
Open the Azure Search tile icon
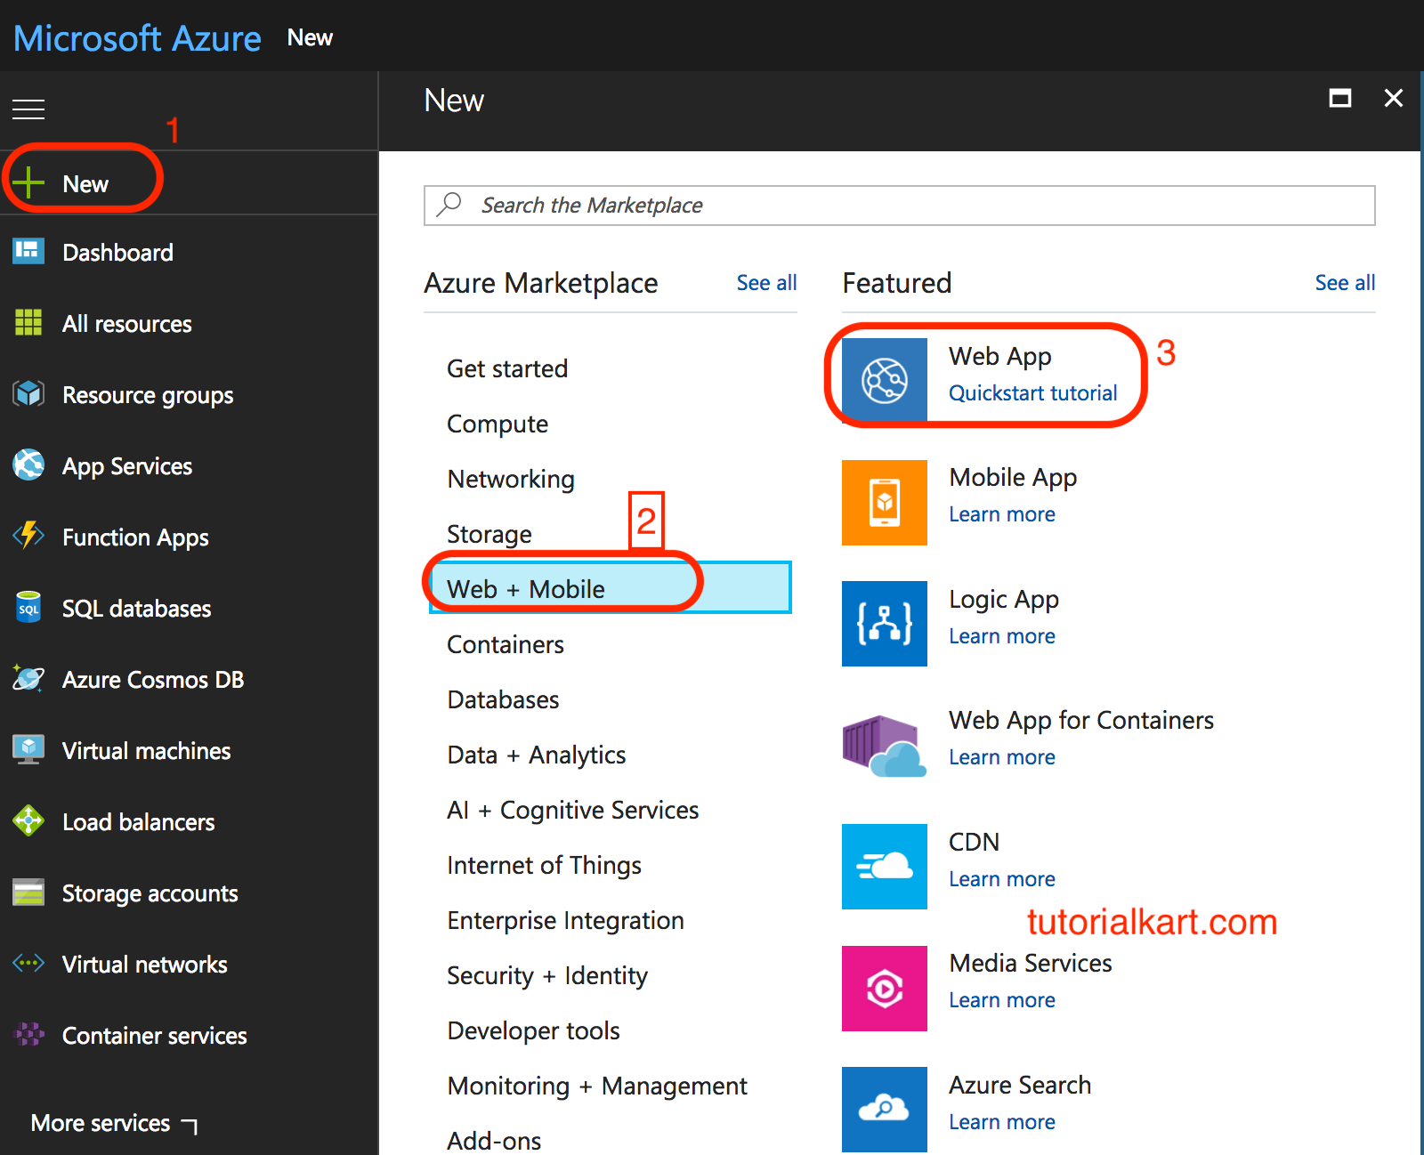[884, 1109]
